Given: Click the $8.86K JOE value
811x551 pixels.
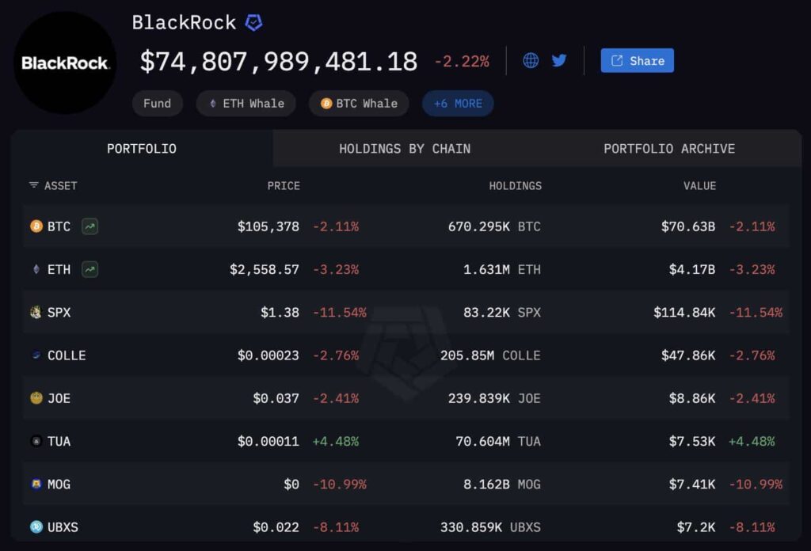Looking at the screenshot, I should (692, 398).
